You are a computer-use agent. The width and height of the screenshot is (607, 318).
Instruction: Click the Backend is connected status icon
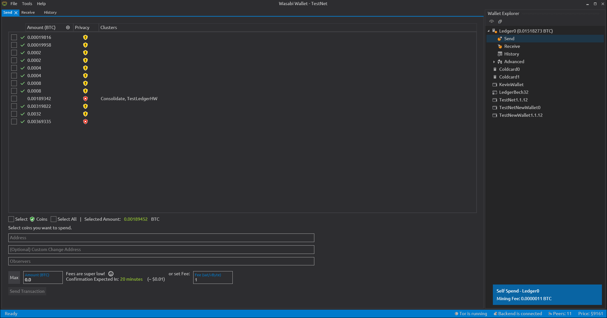[495, 314]
